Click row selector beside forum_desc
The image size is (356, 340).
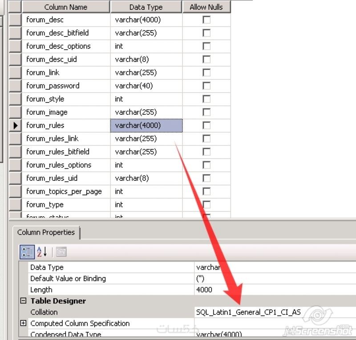point(15,20)
